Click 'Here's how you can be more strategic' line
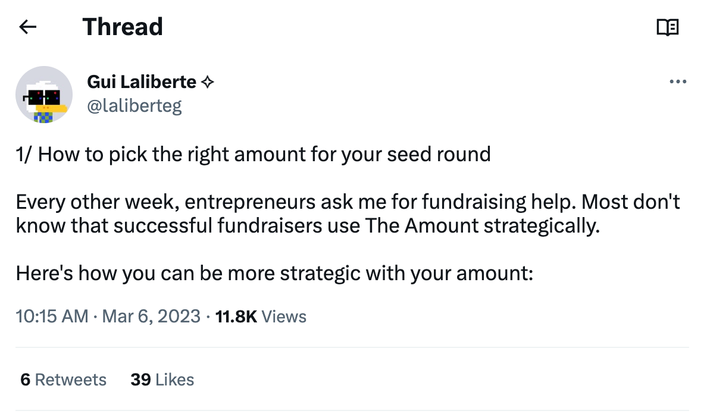The height and width of the screenshot is (414, 707). (x=274, y=274)
